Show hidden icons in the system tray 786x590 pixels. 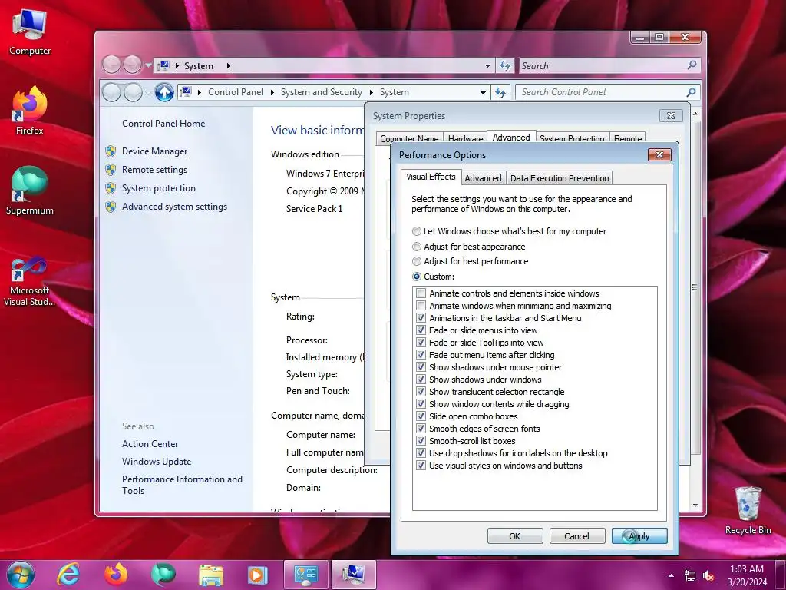point(671,575)
